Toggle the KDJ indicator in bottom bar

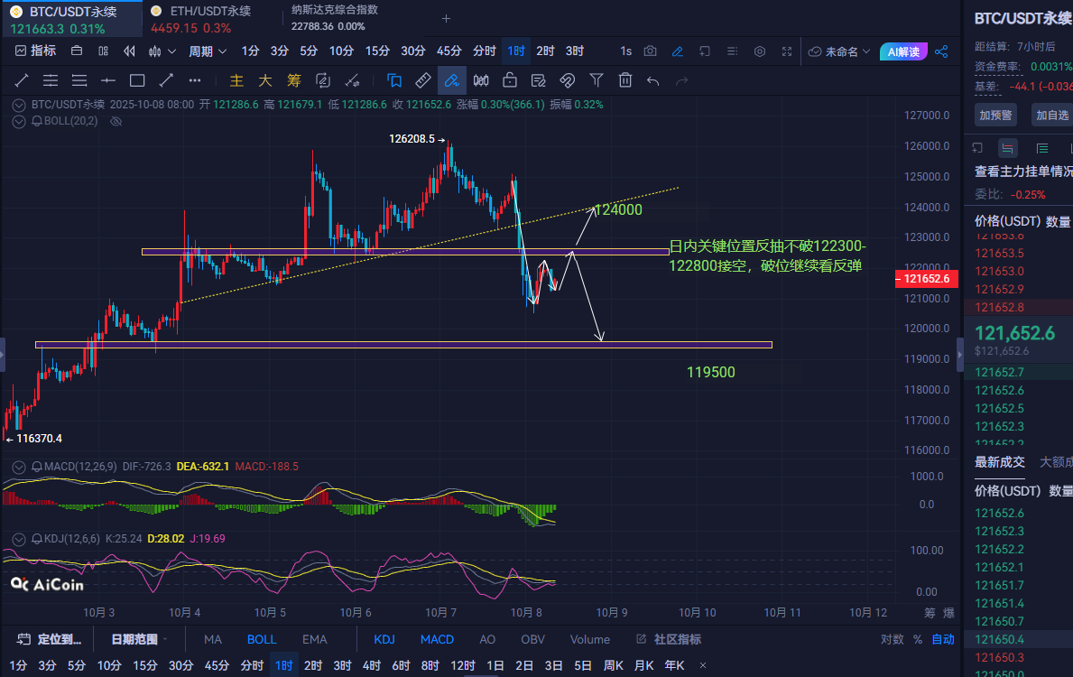[x=384, y=639]
